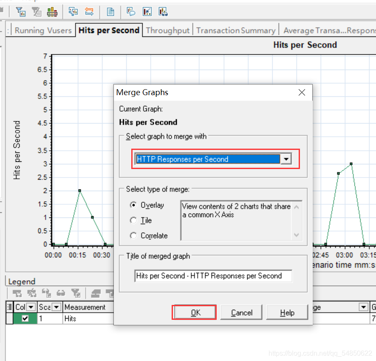This screenshot has width=376, height=361.
Task: Click the grayed glasses icon in Legend toolbar
Action: (61, 293)
